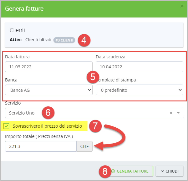This screenshot has width=188, height=181.
Task: Expand the Servizio selector arrow
Action: point(178,113)
